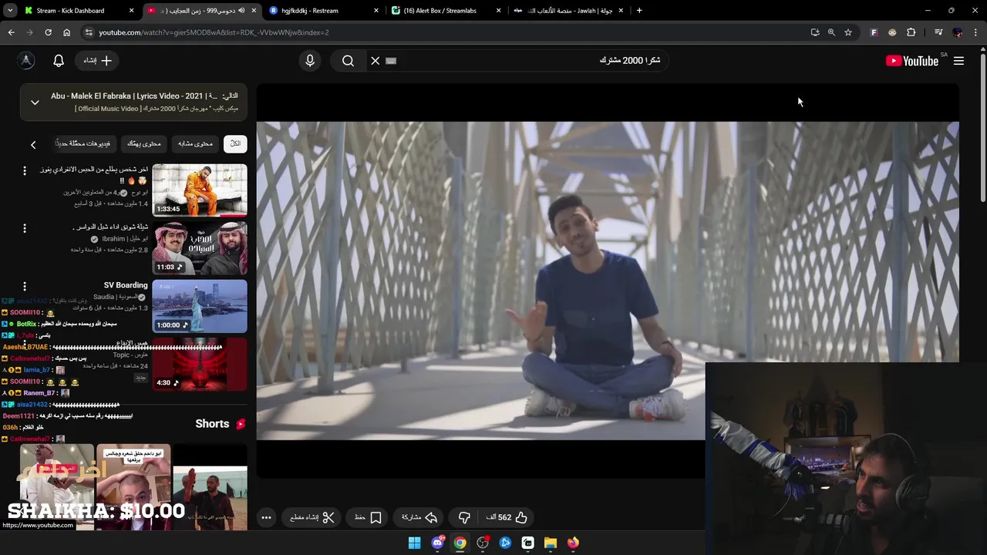Select the الكل filter chip
This screenshot has height=555, width=987.
click(x=235, y=143)
